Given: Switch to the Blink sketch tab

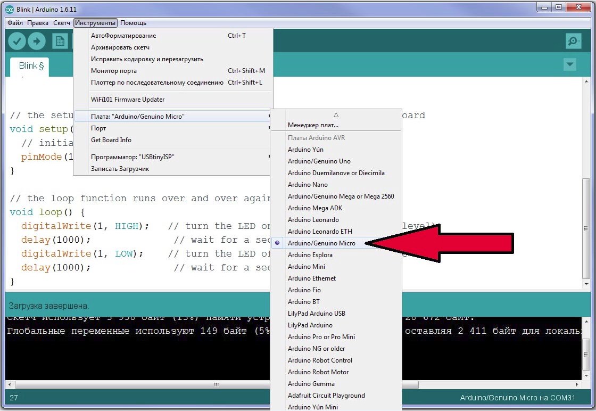Looking at the screenshot, I should coord(29,66).
